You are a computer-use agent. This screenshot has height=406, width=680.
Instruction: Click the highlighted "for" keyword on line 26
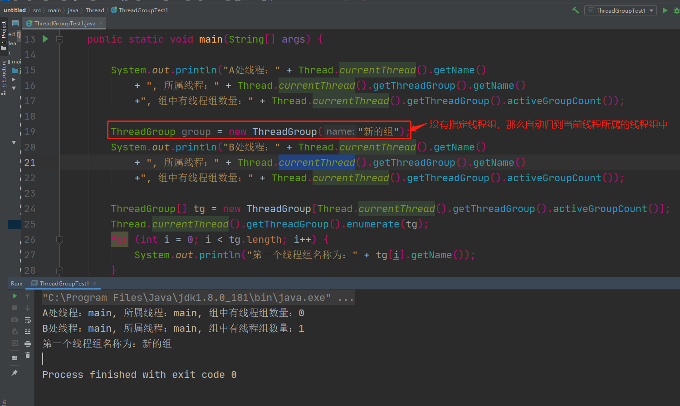(120, 240)
